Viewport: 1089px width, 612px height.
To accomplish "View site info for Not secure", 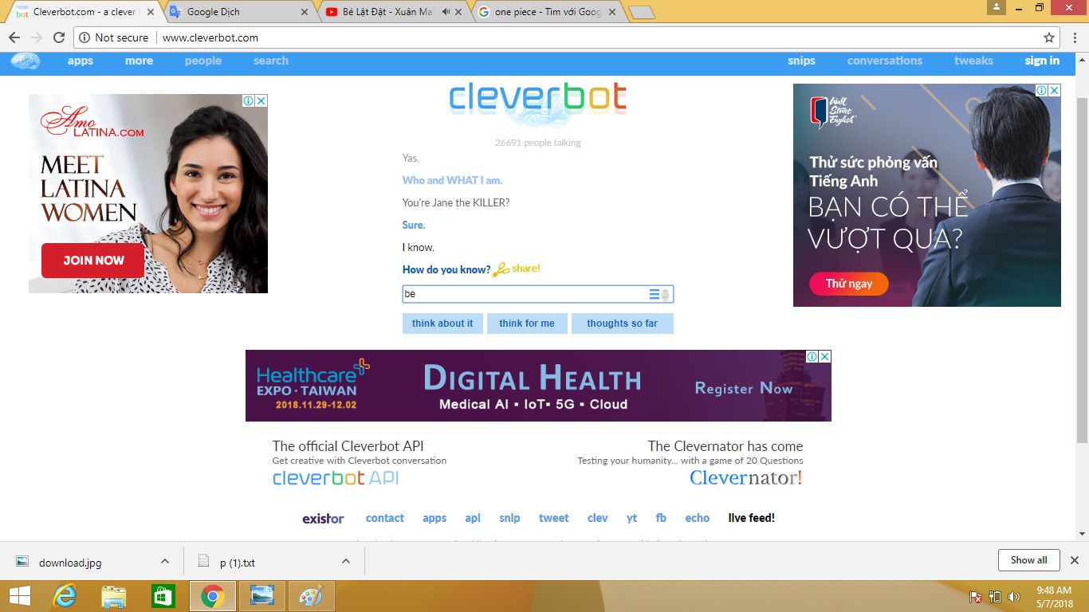I will [x=113, y=37].
